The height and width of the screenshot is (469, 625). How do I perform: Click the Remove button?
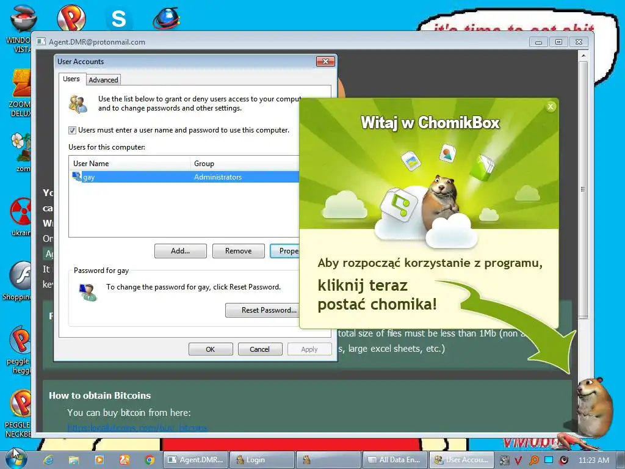pos(239,251)
